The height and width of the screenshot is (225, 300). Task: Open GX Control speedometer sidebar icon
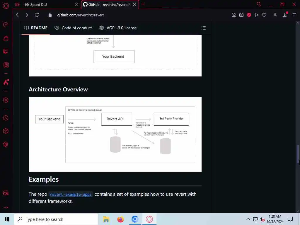click(x=6, y=25)
